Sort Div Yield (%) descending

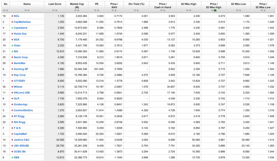(135, 11)
